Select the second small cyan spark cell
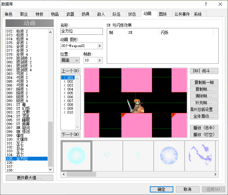 point(107,156)
